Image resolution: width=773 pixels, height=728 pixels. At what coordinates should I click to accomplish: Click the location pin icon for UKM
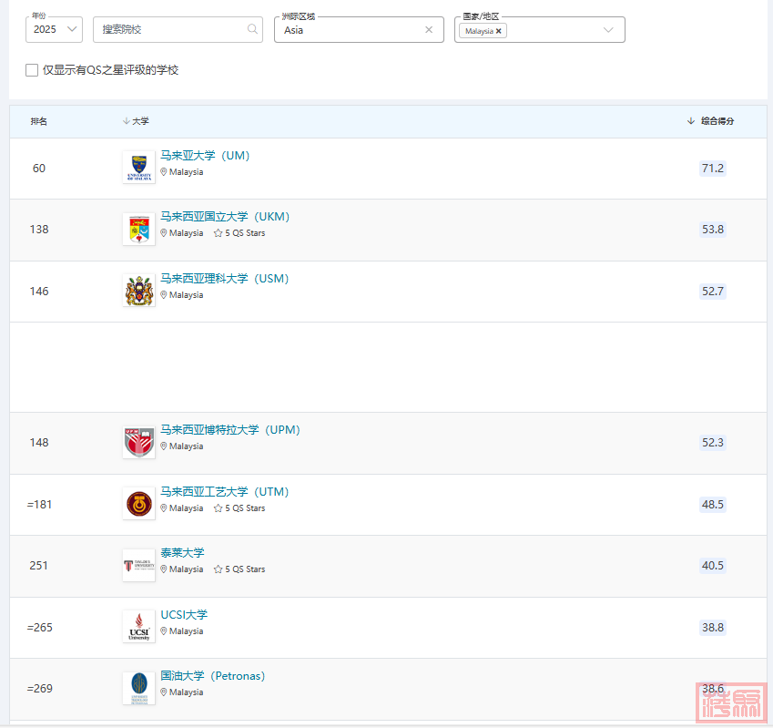164,233
